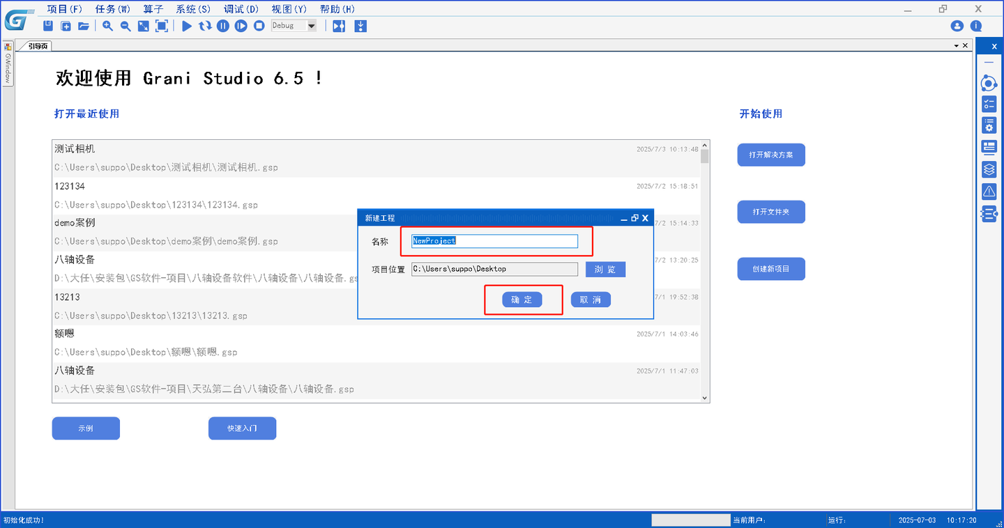The height and width of the screenshot is (528, 1004).
Task: Click the recent list scroll up arrow
Action: pyautogui.click(x=705, y=144)
